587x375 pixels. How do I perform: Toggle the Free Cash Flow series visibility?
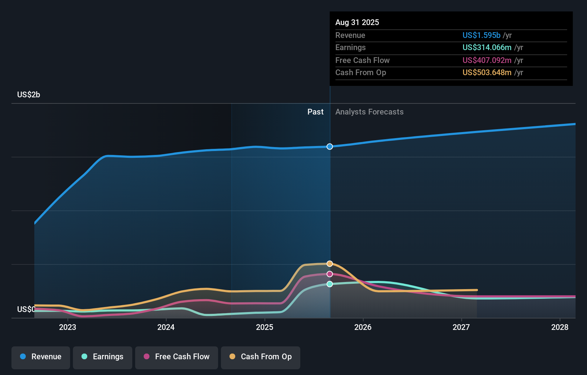point(177,357)
